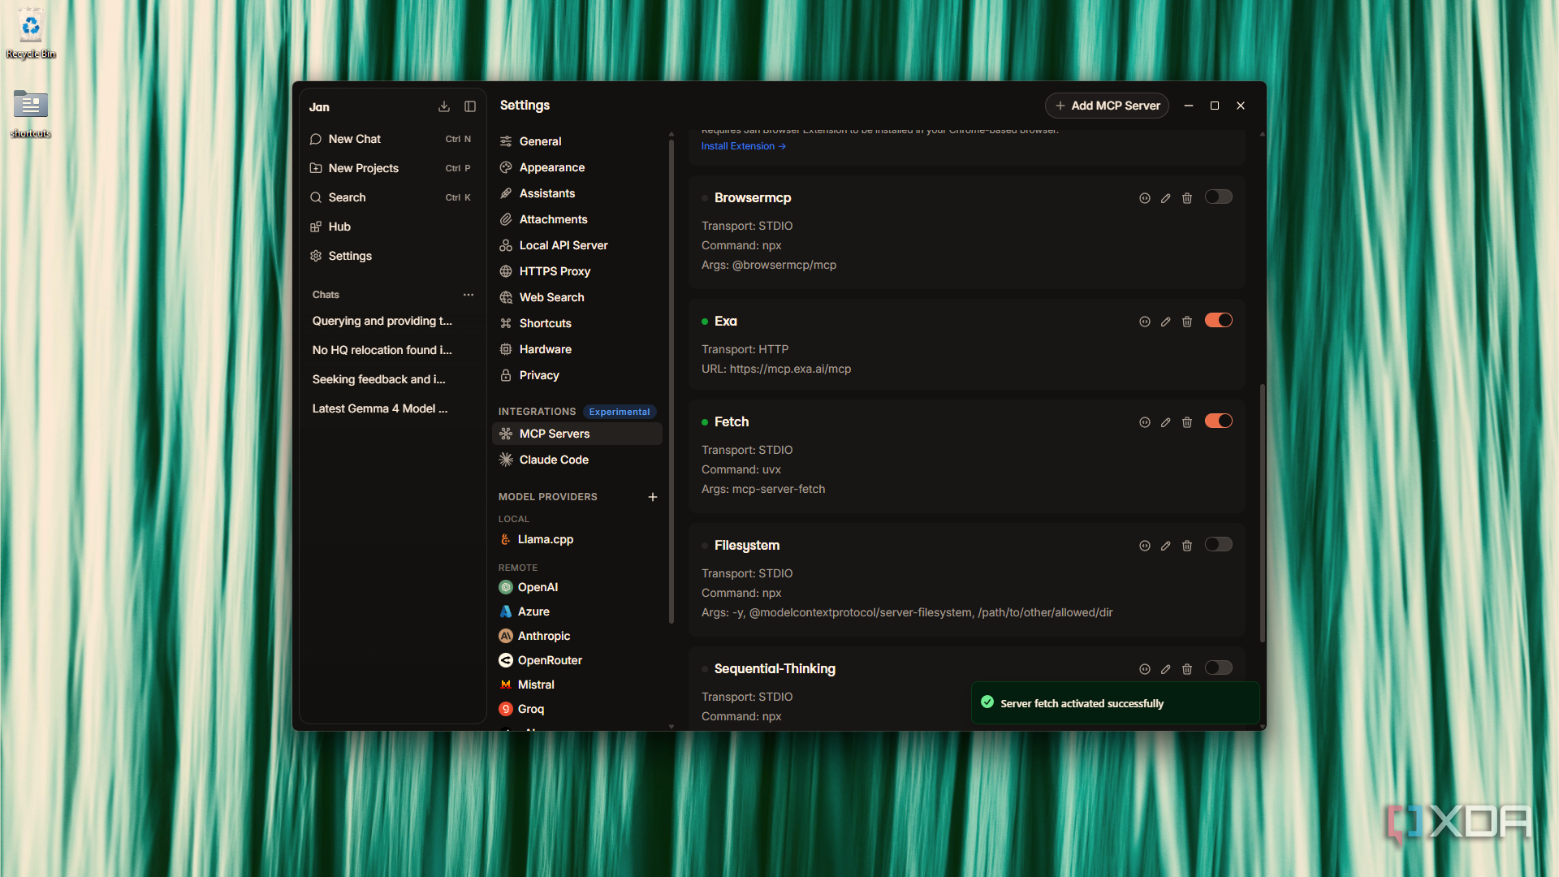Image resolution: width=1559 pixels, height=877 pixels.
Task: Open Filesystem server tools icon
Action: coord(1145,546)
